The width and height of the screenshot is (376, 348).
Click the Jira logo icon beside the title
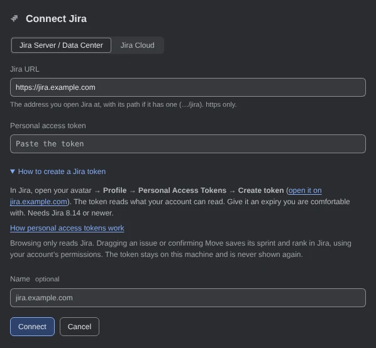(14, 18)
